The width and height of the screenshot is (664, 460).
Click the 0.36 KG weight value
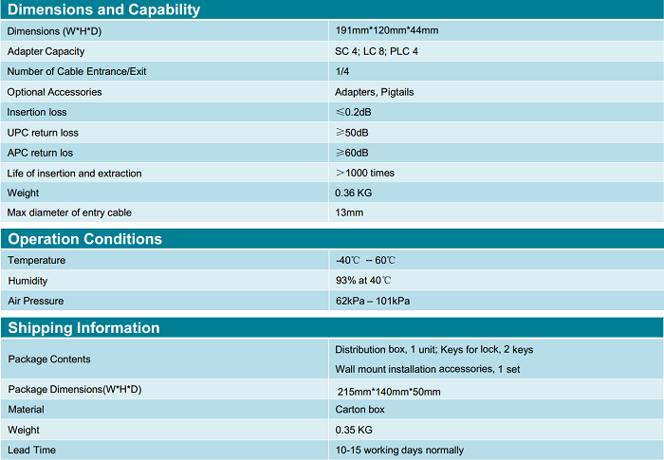pos(351,193)
